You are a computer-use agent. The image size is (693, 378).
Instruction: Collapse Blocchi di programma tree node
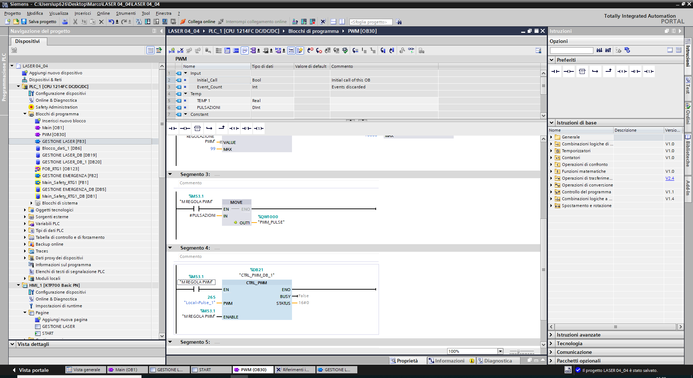coord(25,114)
